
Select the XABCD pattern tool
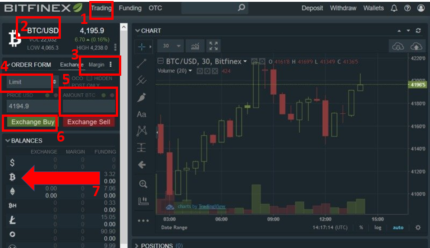click(x=142, y=131)
